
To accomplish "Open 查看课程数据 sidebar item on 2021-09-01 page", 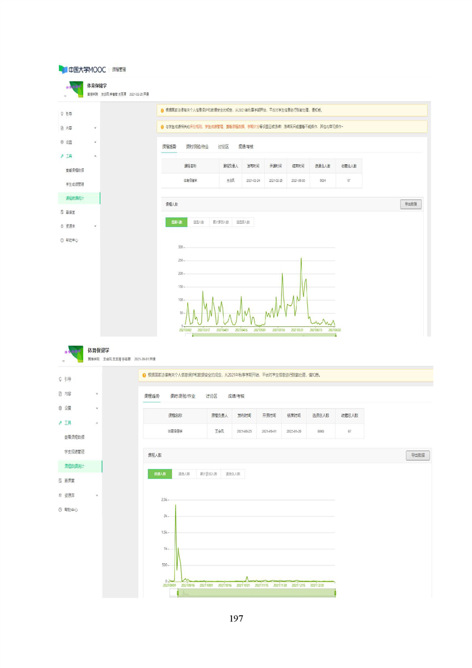I will pyautogui.click(x=74, y=437).
